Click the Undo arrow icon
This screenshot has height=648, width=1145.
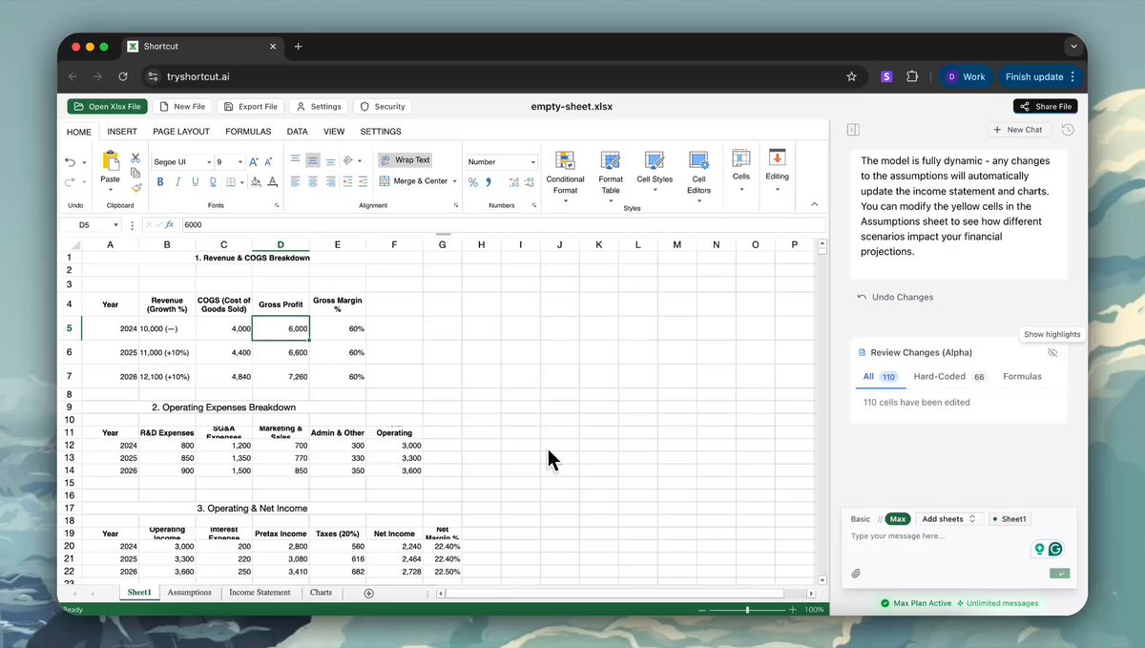click(71, 162)
